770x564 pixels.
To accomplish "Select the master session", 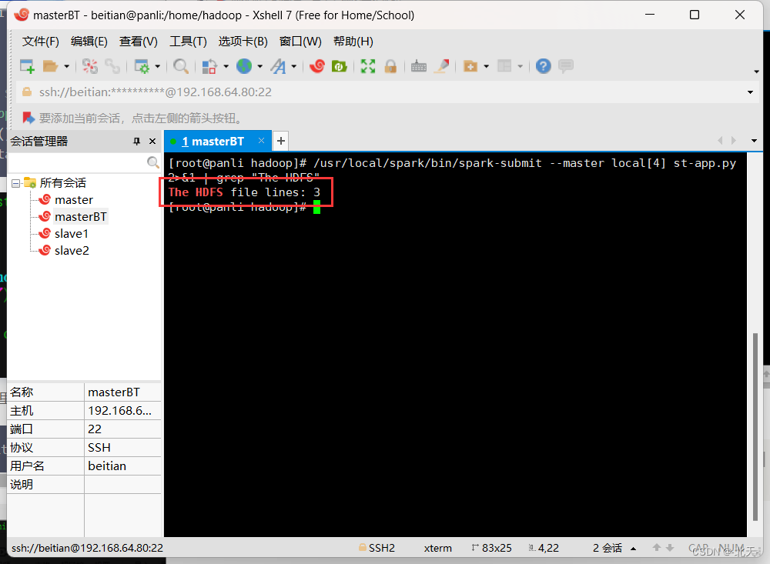I will [x=74, y=200].
